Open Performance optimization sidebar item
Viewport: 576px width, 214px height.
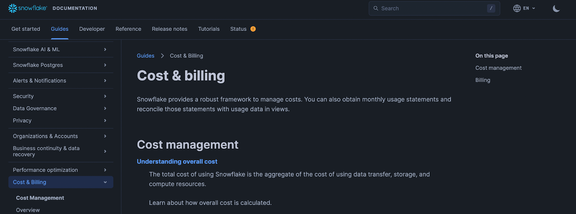pyautogui.click(x=45, y=170)
